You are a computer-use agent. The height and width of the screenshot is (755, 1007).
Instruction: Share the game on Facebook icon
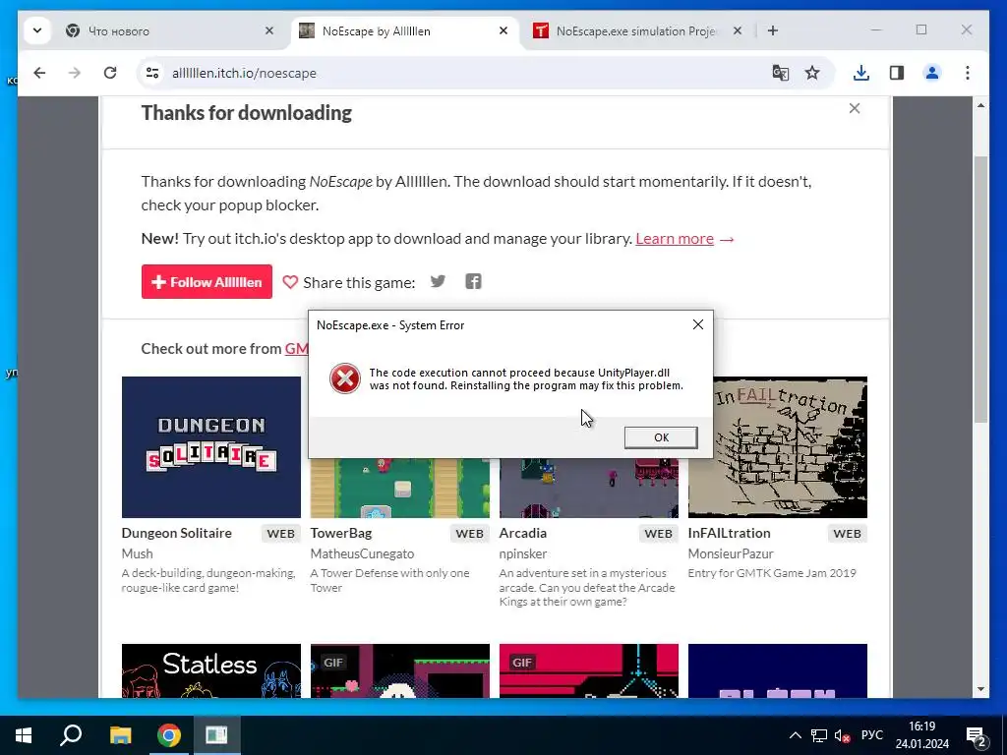(473, 281)
